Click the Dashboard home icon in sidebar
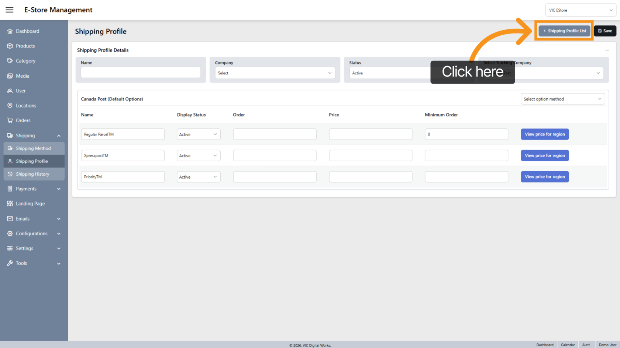The image size is (620, 348). (10, 31)
